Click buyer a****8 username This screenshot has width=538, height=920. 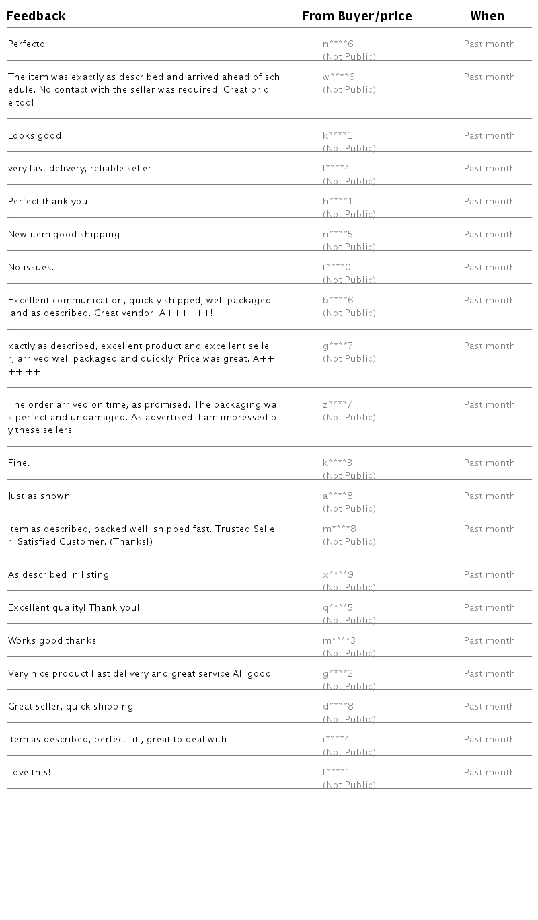338,496
